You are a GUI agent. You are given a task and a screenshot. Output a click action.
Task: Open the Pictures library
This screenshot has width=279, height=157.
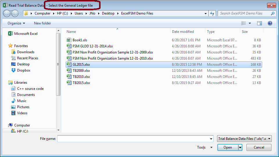[20, 107]
